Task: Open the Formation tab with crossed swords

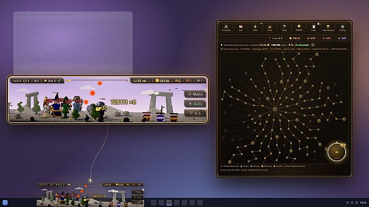Action: point(226,28)
